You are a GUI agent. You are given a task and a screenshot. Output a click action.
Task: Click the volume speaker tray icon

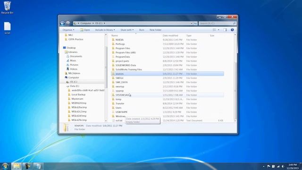[x=283, y=166]
